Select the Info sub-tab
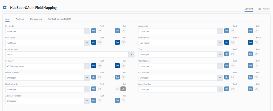 coord(7,19)
